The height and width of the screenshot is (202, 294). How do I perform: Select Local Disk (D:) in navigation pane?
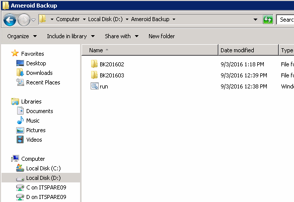(x=43, y=178)
